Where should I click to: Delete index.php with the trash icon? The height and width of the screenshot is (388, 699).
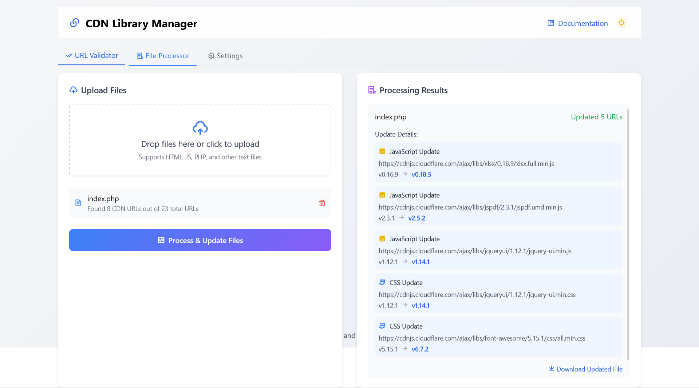click(x=322, y=203)
